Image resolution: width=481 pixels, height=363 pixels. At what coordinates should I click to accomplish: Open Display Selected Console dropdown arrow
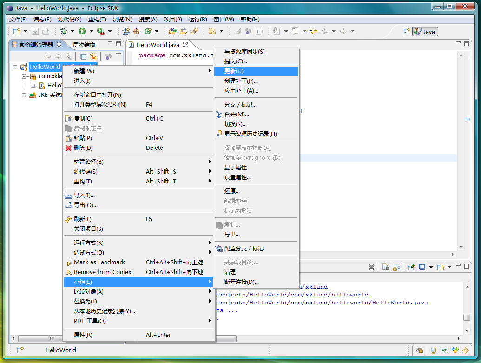pyautogui.click(x=431, y=267)
